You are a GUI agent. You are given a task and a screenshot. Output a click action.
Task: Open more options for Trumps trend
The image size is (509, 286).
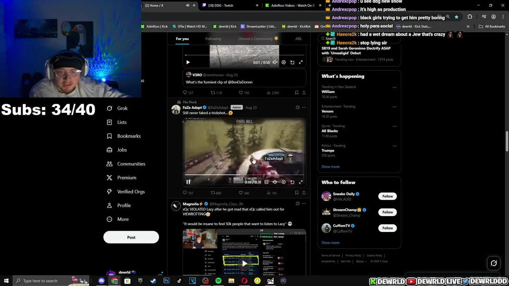tap(394, 146)
